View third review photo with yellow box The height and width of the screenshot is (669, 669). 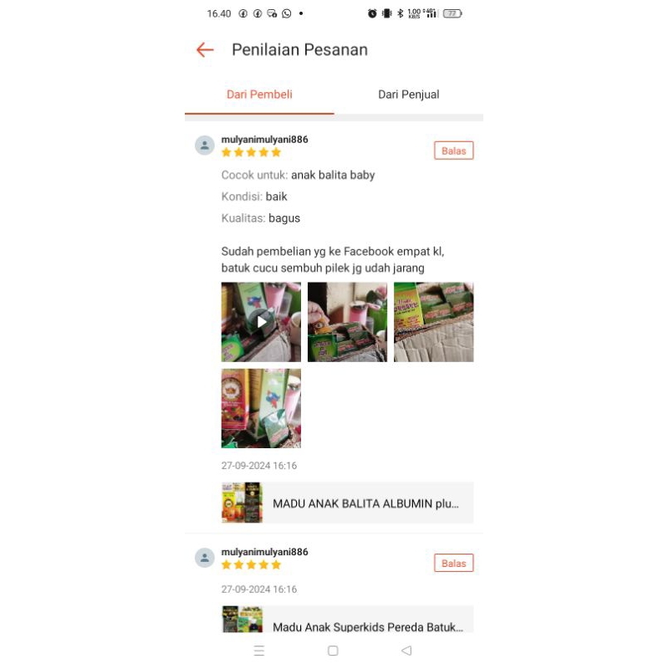pos(433,322)
